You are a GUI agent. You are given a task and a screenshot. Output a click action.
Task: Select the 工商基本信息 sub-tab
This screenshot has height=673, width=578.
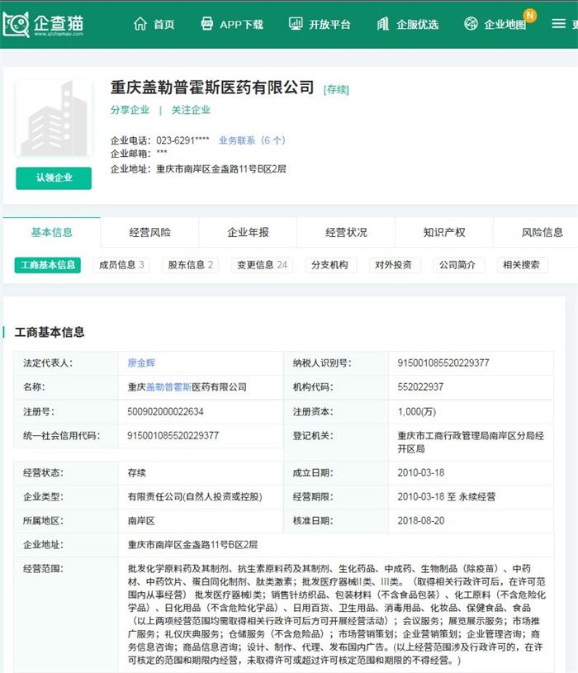pyautogui.click(x=48, y=265)
